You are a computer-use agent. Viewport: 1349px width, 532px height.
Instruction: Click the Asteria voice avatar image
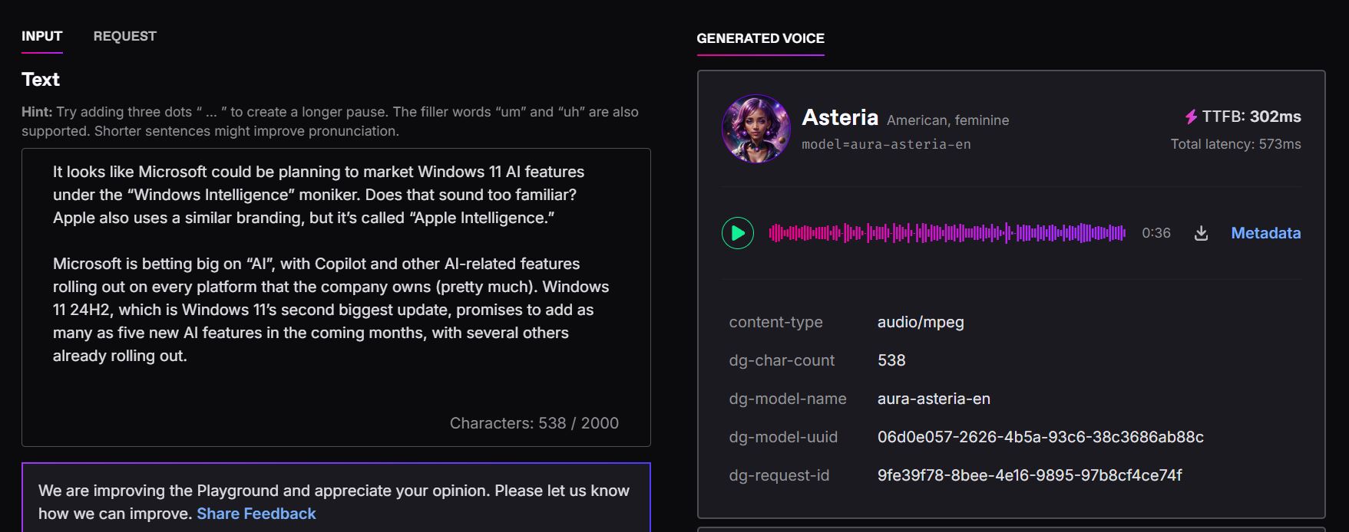(x=756, y=128)
